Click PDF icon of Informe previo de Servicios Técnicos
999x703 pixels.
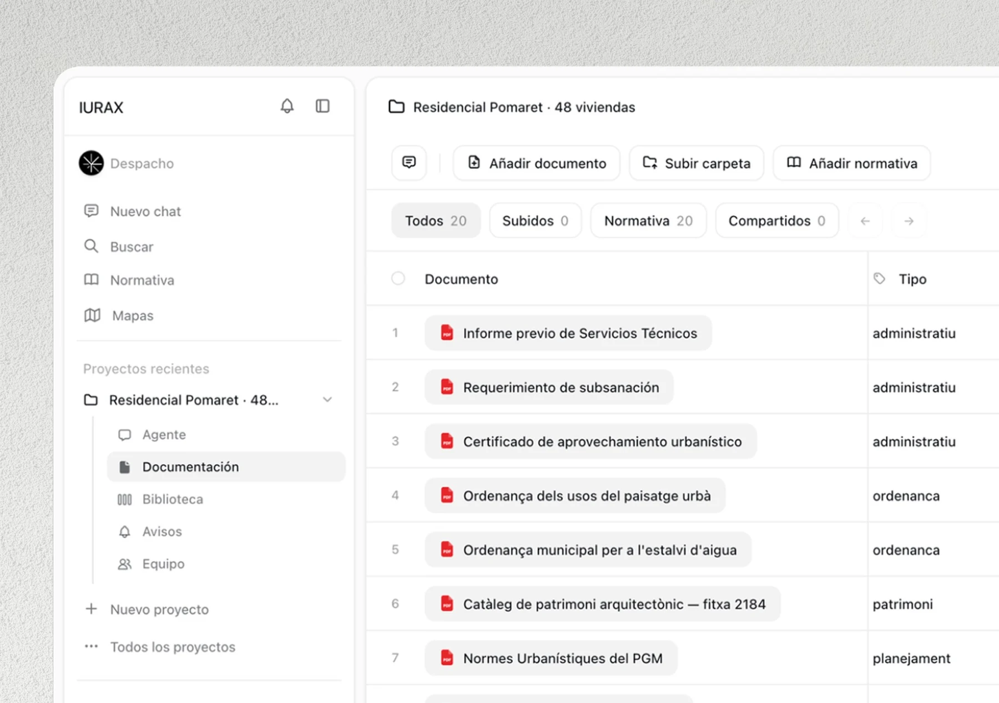447,333
